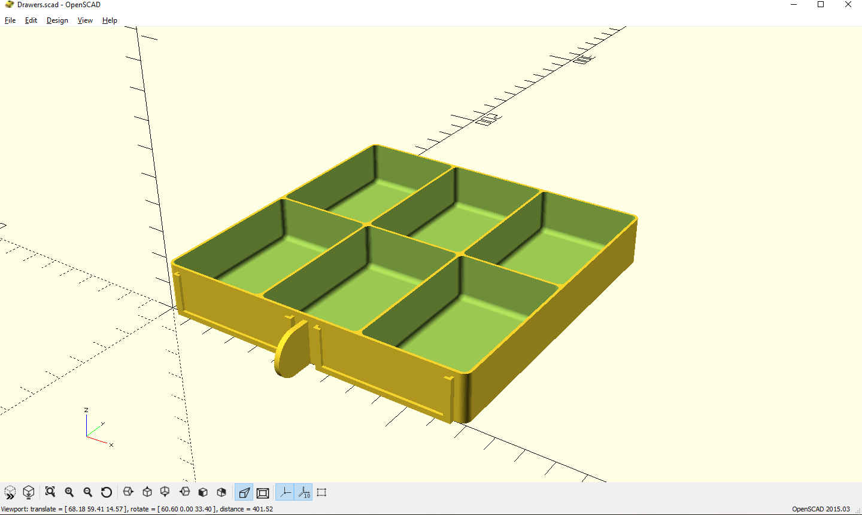Switch to the Top view cube icon
This screenshot has height=515, width=862.
coord(147,492)
